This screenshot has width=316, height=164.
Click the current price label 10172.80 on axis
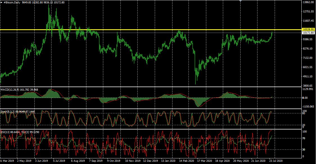click(x=309, y=33)
